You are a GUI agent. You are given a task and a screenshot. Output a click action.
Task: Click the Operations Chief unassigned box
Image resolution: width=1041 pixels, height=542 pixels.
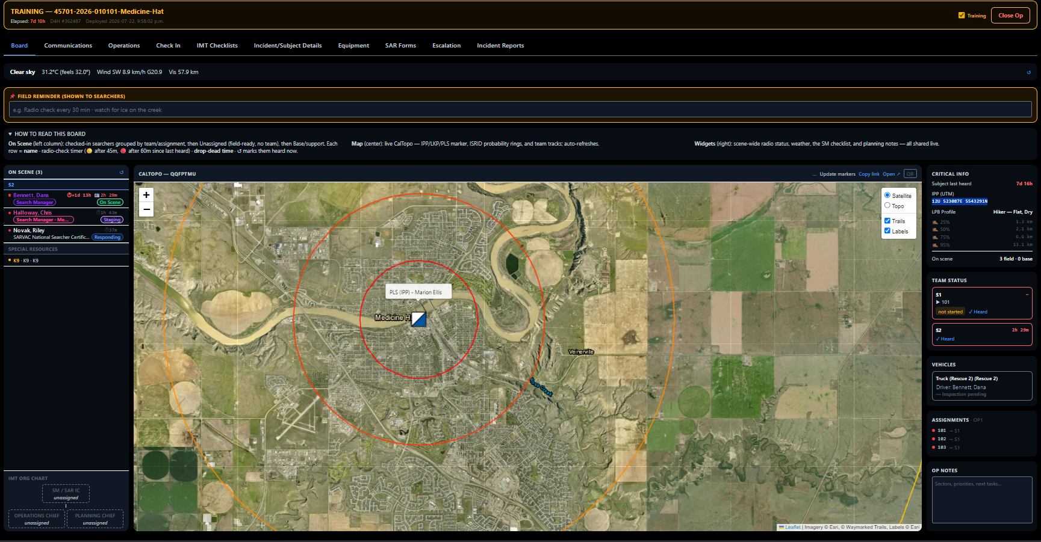[x=37, y=519]
